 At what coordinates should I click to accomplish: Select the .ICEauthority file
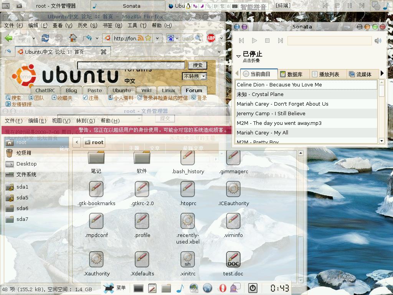coord(233,194)
